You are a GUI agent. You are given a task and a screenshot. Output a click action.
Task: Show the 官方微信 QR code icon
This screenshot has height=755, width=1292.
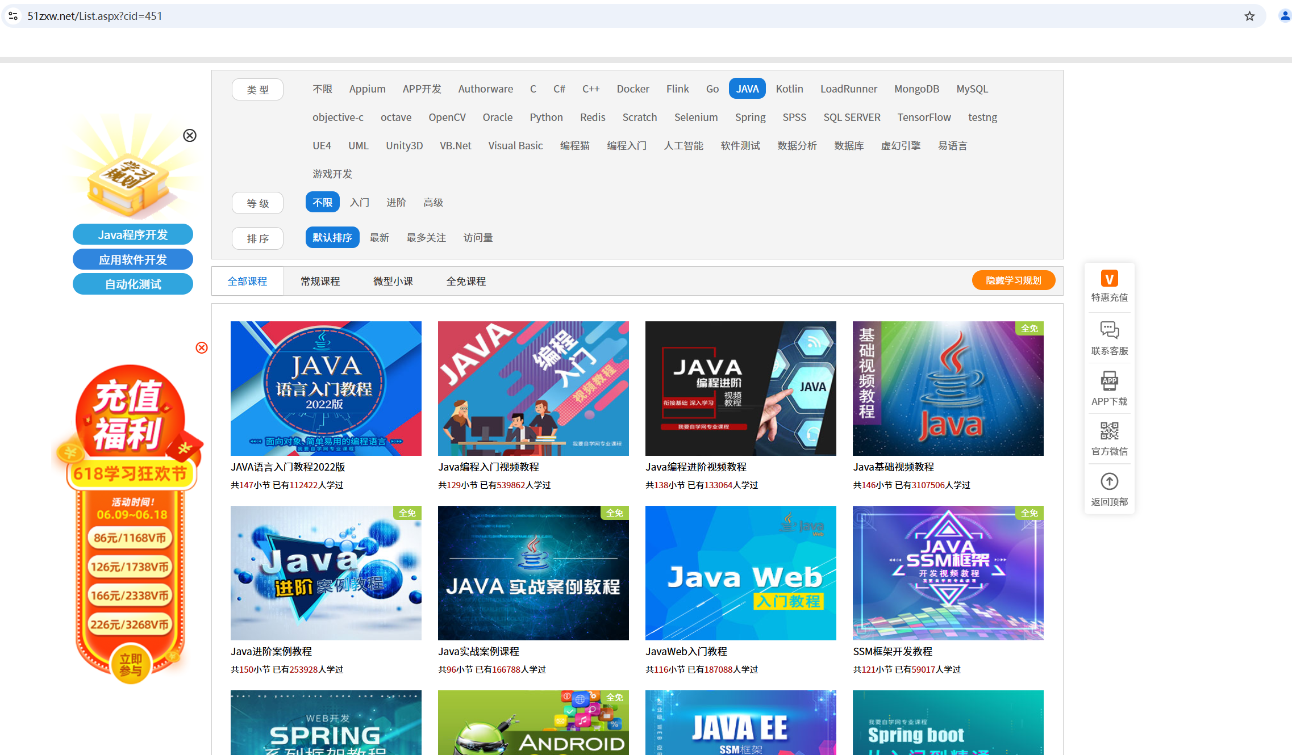point(1109,431)
